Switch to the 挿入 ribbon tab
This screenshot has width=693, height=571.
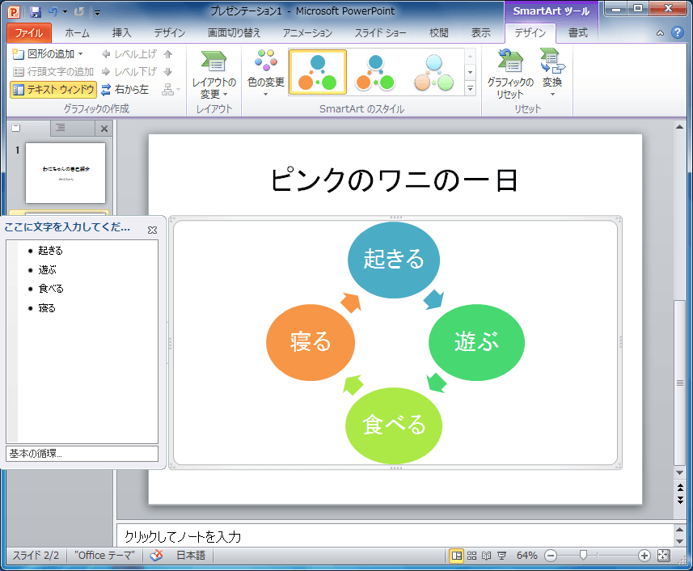121,32
